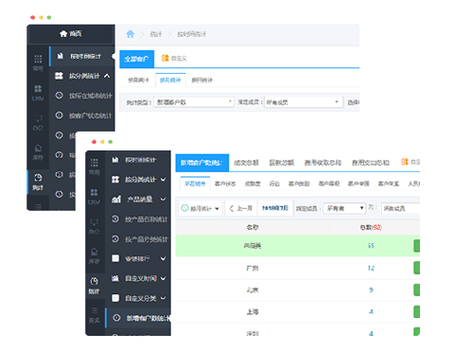Click clock icon beside 按产品分类统计
The height and width of the screenshot is (352, 454).
(115, 238)
